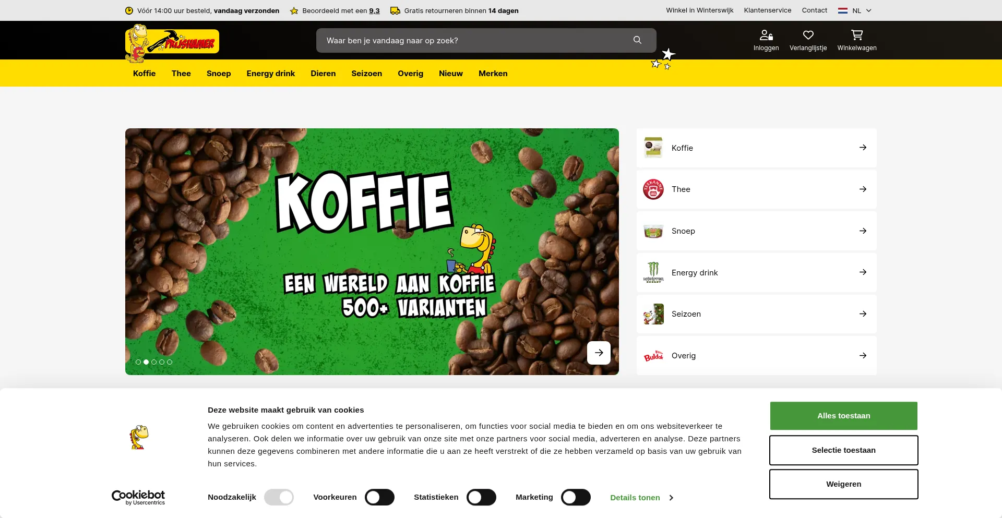Enable the Marketing cookie toggle
This screenshot has height=518, width=1002.
point(576,497)
